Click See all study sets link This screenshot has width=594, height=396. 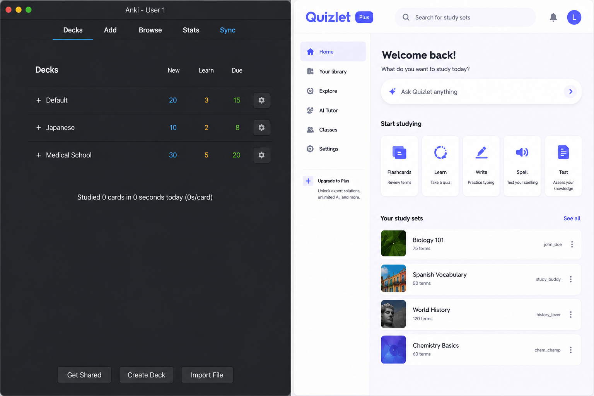(572, 218)
